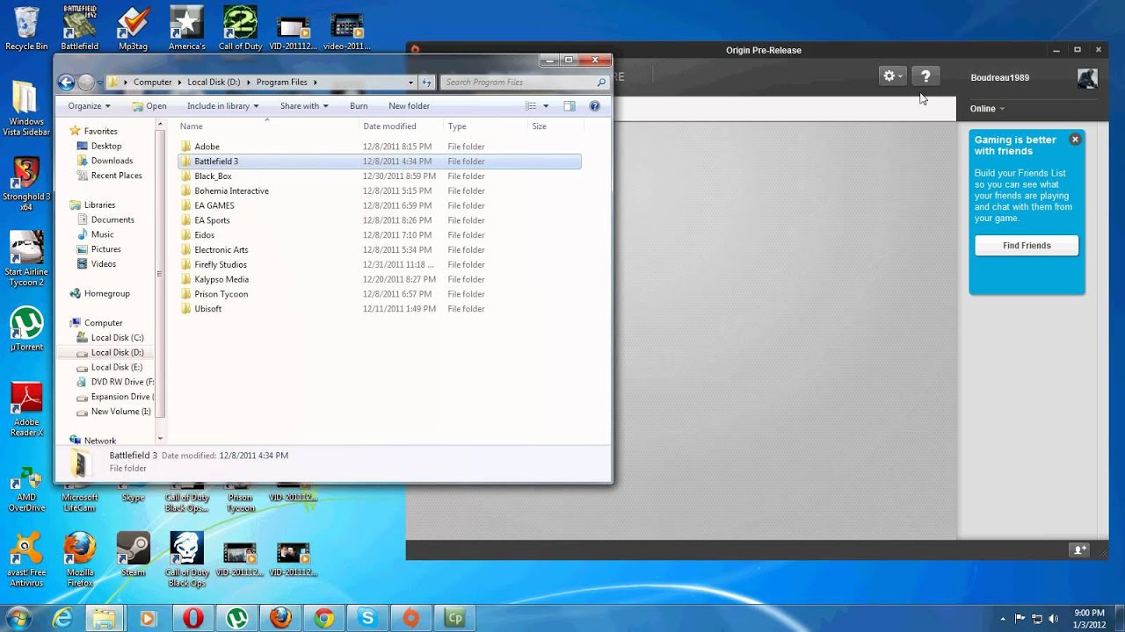Screen dimensions: 1125x632
Task: Click the Mozilla Firefox desktop icon
Action: [80, 559]
